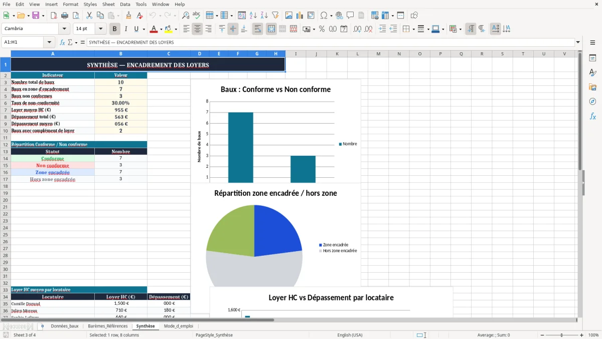Click the Copy icon
The height and width of the screenshot is (339, 602).
100,16
